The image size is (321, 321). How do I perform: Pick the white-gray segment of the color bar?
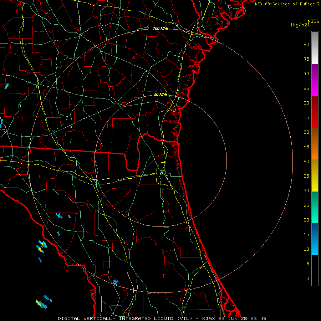point(315,48)
